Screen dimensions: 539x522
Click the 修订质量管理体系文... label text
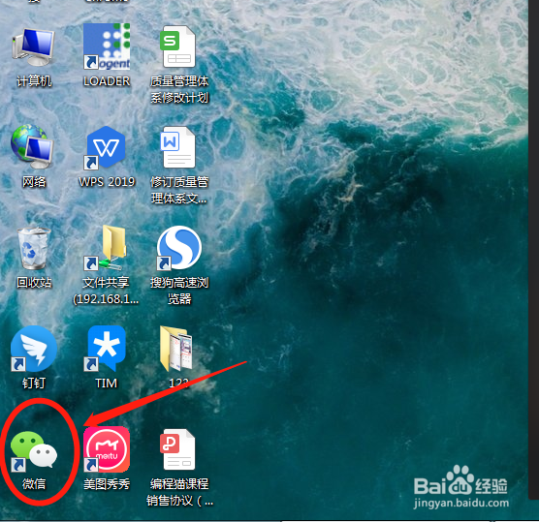pos(179,190)
